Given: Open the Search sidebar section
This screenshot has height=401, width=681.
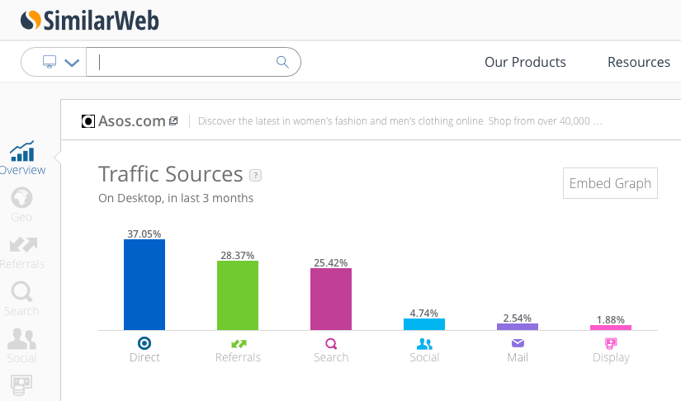Looking at the screenshot, I should [x=21, y=298].
